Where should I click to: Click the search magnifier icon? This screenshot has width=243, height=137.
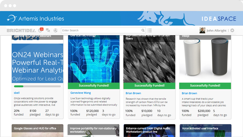pos(143,30)
